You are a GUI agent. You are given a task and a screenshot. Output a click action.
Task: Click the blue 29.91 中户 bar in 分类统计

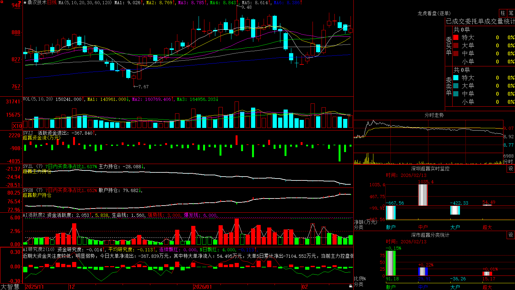[x=423, y=272]
